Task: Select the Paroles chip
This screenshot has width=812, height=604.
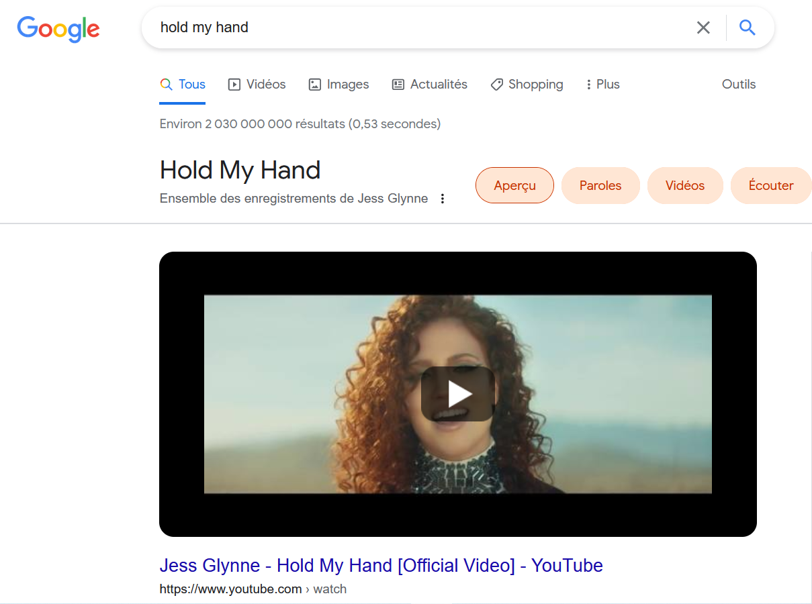Action: (x=600, y=185)
